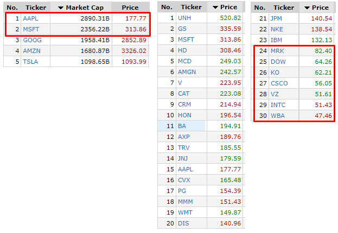The width and height of the screenshot is (338, 233).
Task: Select market cap value 1098.65B
Action: pyautogui.click(x=95, y=62)
